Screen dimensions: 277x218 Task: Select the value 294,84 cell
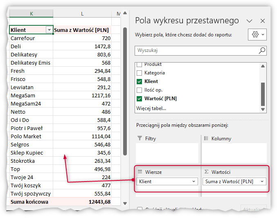[82, 71]
